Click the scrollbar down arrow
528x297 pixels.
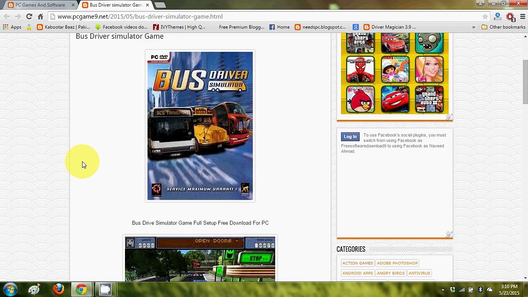tap(525, 278)
